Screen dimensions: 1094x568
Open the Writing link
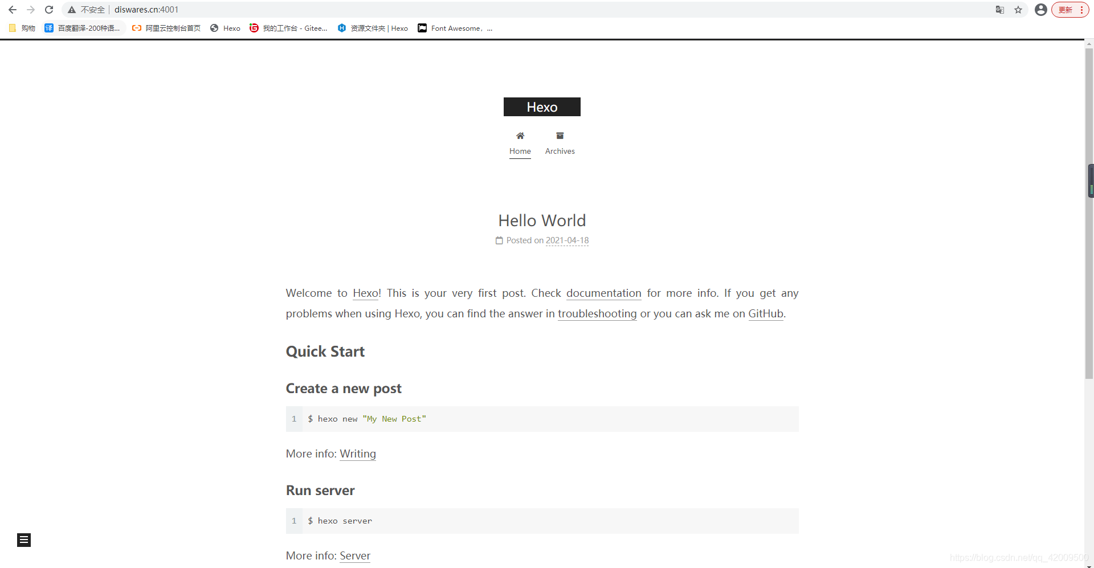358,453
